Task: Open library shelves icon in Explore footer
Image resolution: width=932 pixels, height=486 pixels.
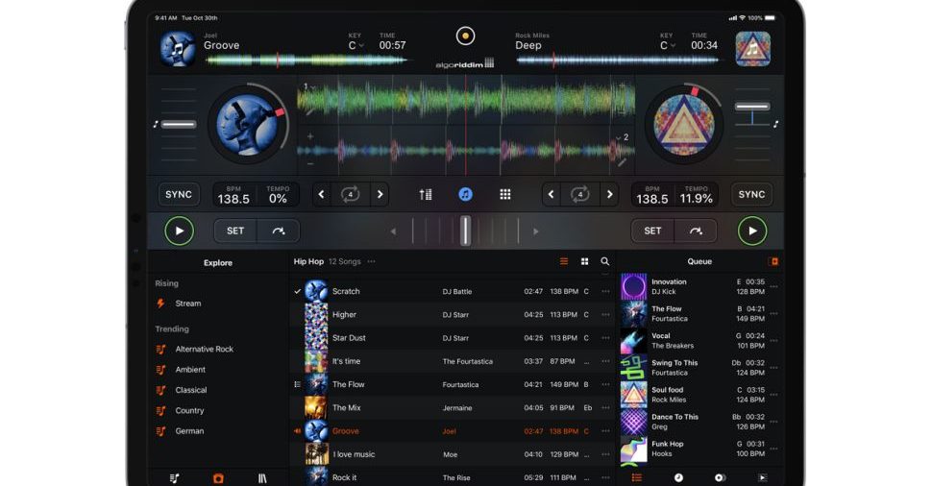Action: point(262,477)
